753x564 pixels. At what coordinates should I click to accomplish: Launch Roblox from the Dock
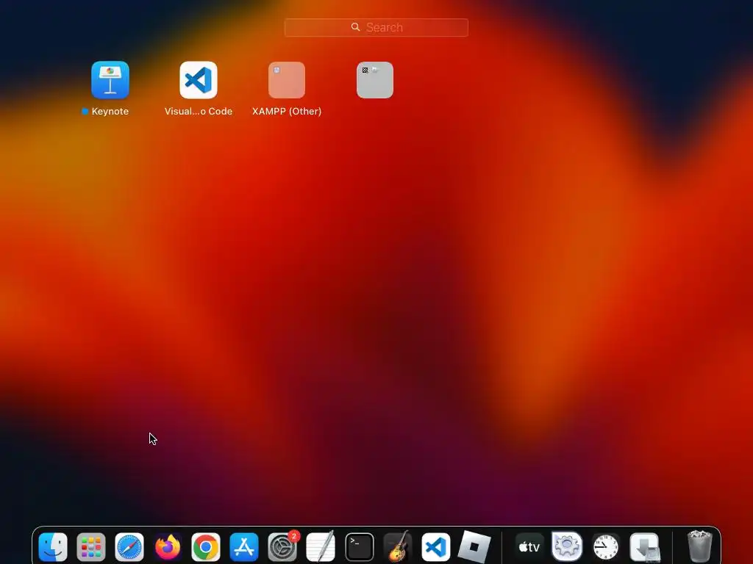[x=474, y=546]
